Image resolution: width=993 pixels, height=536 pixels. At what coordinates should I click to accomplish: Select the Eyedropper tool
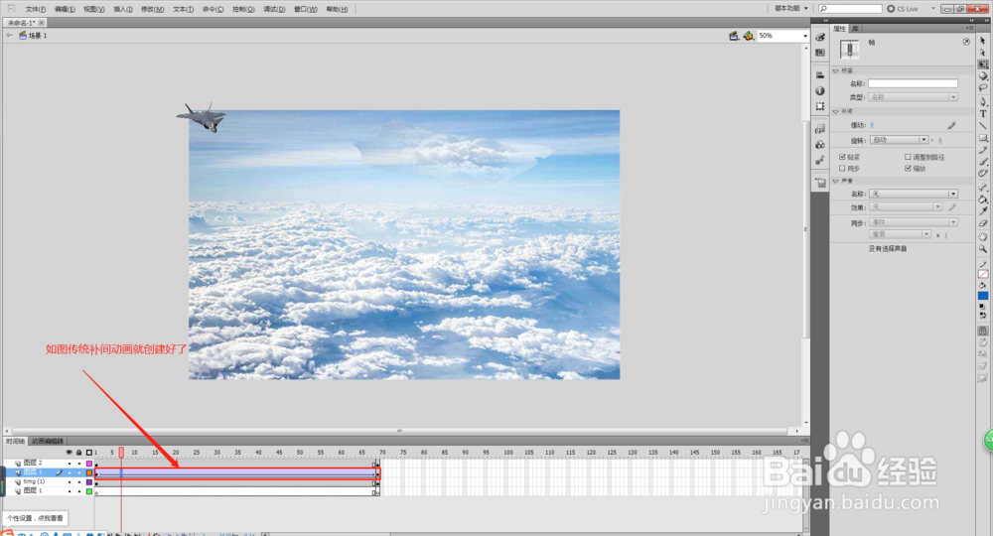tap(983, 210)
